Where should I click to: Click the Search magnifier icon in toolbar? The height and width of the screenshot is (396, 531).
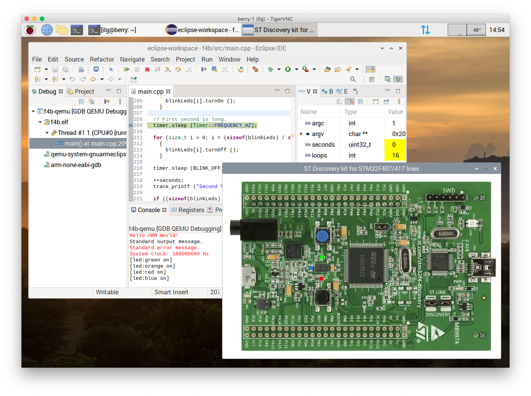click(353, 79)
